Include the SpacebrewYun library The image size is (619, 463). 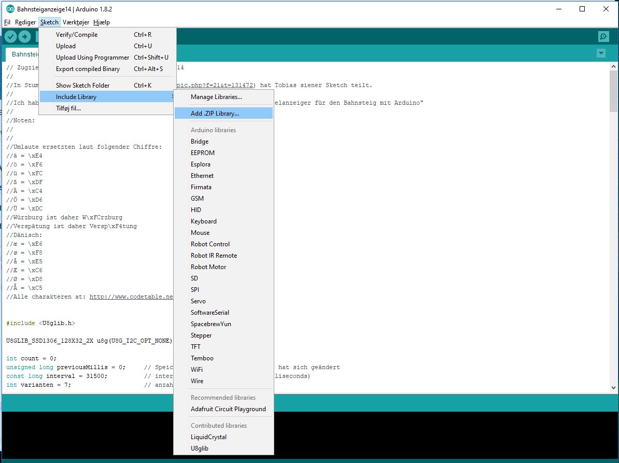223,324
